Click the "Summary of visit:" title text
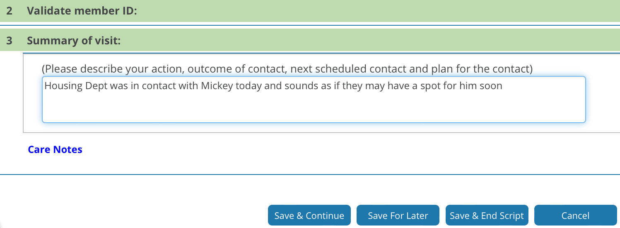The height and width of the screenshot is (228, 620). 73,41
